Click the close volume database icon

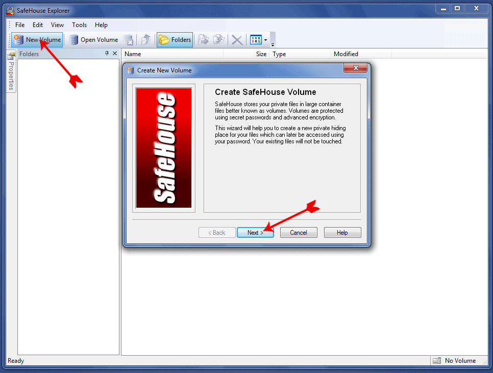pos(128,40)
